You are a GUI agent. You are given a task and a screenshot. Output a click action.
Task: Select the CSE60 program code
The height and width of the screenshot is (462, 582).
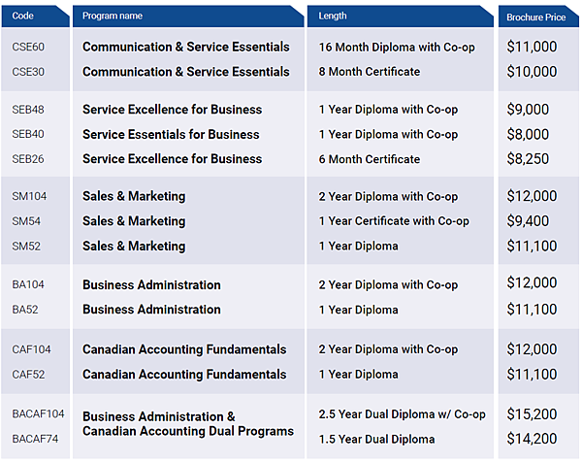tap(30, 47)
